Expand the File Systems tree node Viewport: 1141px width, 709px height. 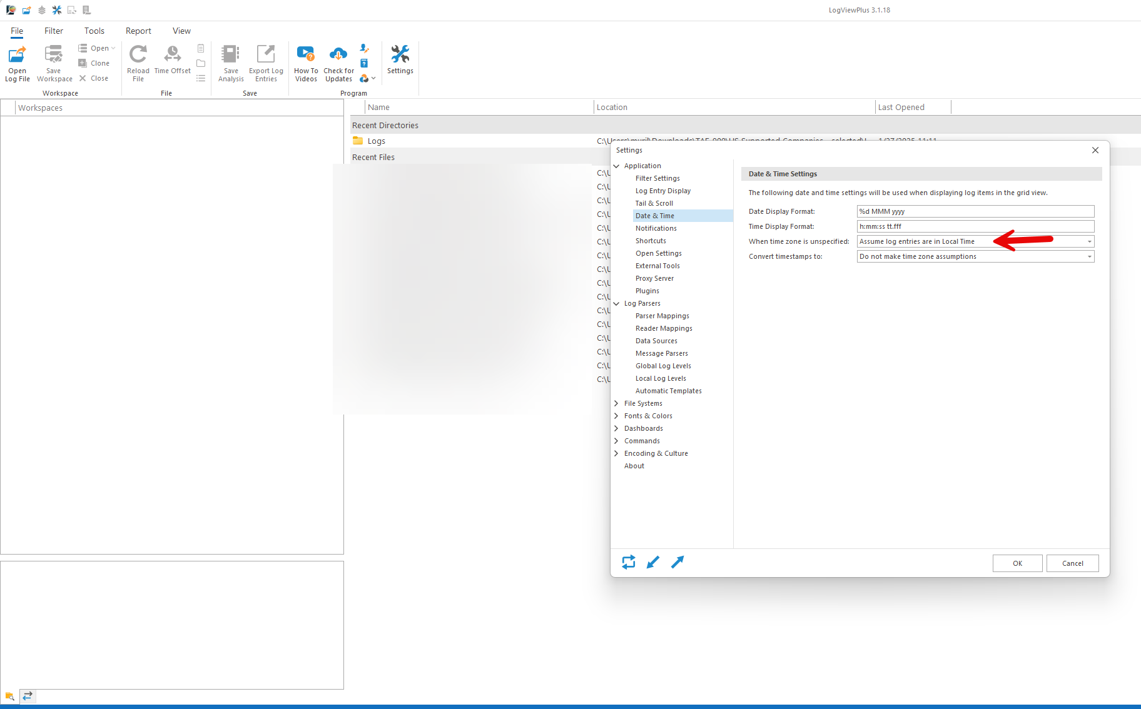click(617, 403)
